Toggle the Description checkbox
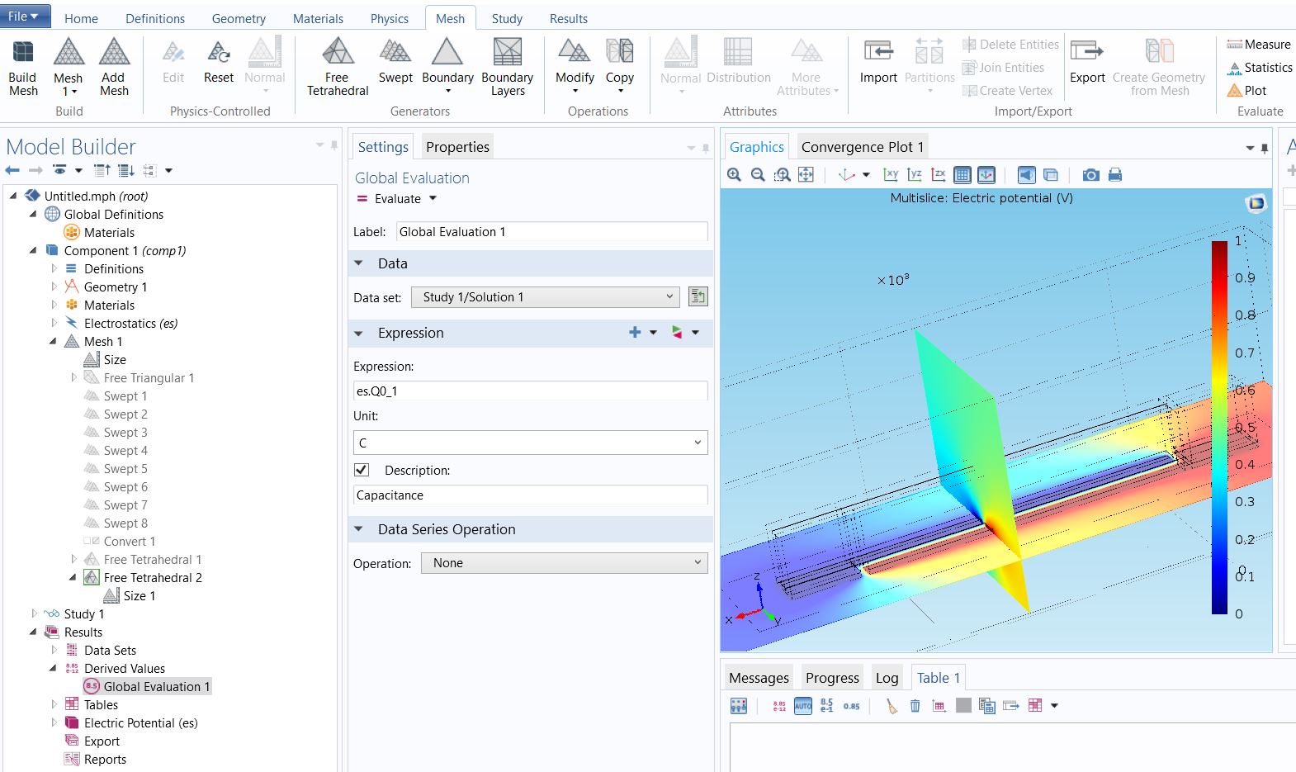The width and height of the screenshot is (1296, 772). click(x=362, y=470)
